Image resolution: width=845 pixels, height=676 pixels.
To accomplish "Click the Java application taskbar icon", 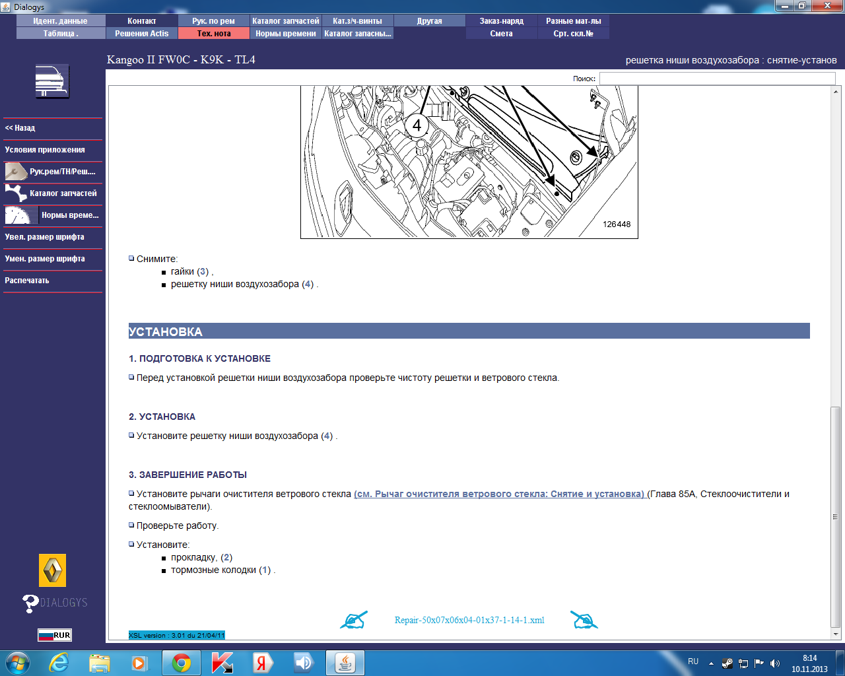I will [x=345, y=663].
